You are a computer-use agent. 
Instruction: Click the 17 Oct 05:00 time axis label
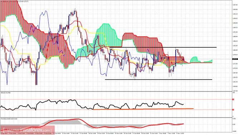coord(84,134)
